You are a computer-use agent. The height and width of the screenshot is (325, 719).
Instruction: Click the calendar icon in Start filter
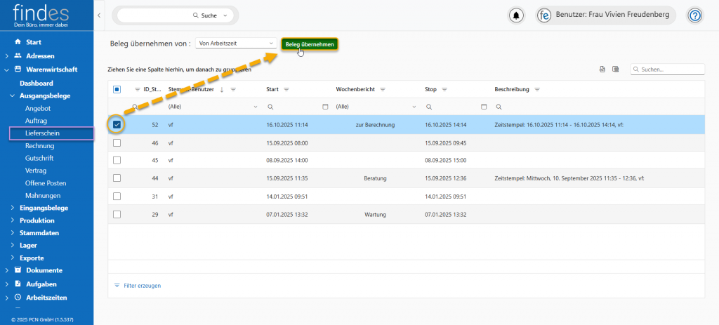pyautogui.click(x=324, y=107)
